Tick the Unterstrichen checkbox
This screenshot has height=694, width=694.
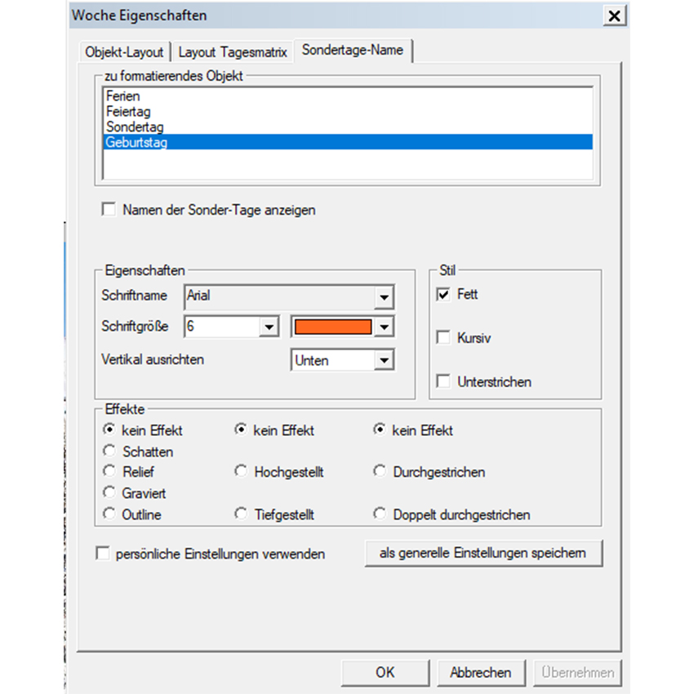click(x=443, y=381)
